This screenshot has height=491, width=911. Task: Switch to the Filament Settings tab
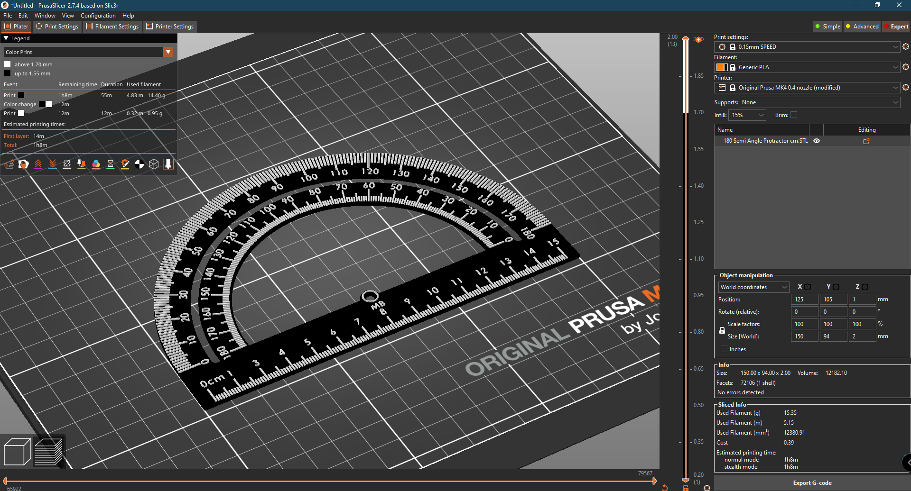click(112, 27)
